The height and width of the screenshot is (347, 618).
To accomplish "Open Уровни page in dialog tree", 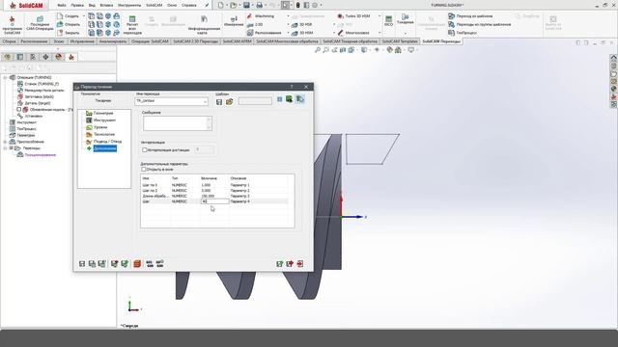I will pyautogui.click(x=100, y=127).
